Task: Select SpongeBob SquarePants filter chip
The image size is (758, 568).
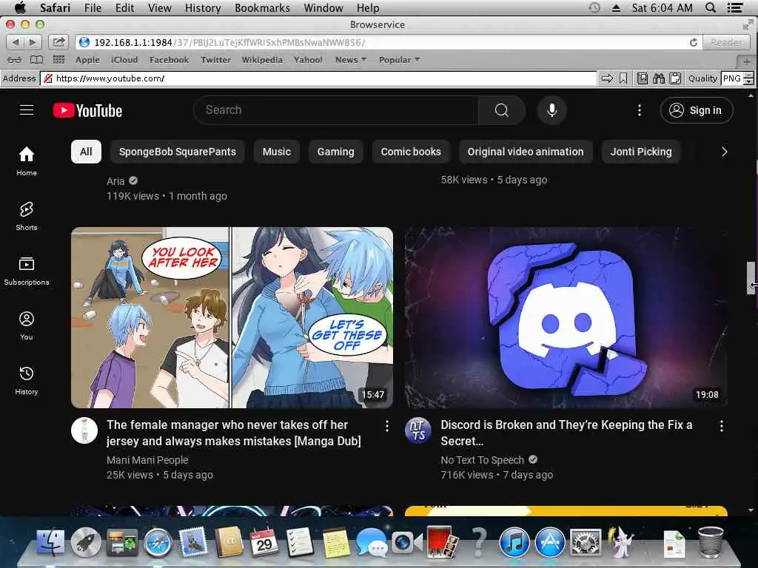Action: [178, 152]
